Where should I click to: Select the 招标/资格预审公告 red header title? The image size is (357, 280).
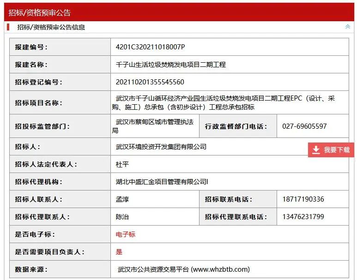pyautogui.click(x=40, y=12)
